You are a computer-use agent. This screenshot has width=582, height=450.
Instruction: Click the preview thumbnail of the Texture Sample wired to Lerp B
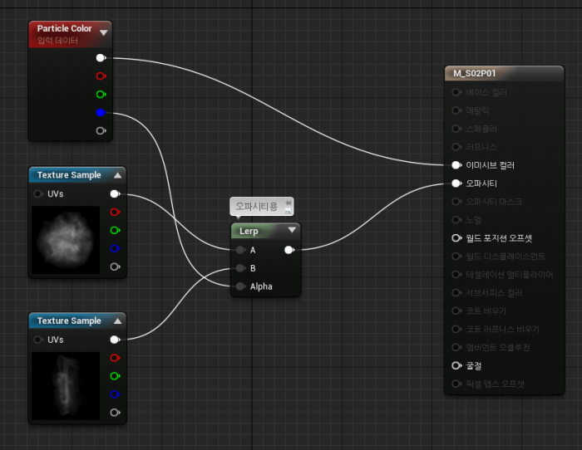pos(65,384)
